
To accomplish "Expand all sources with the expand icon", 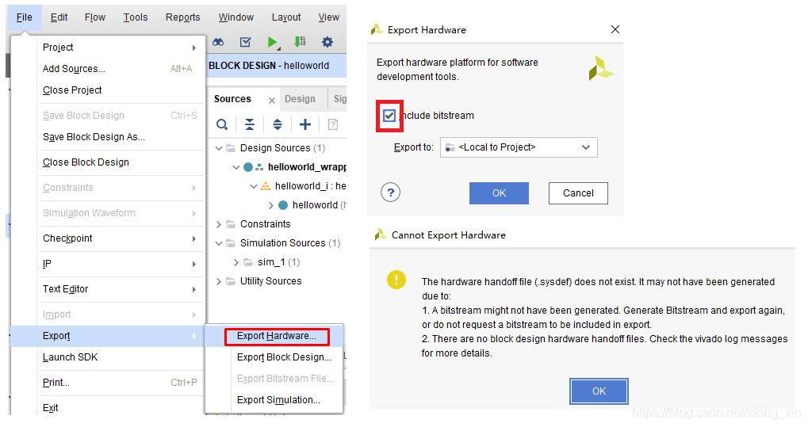I will (278, 124).
